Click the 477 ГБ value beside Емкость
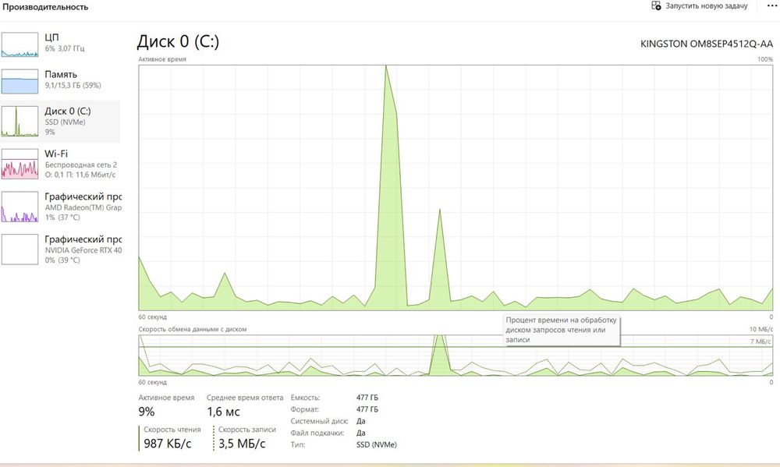This screenshot has width=780, height=467. tap(367, 398)
